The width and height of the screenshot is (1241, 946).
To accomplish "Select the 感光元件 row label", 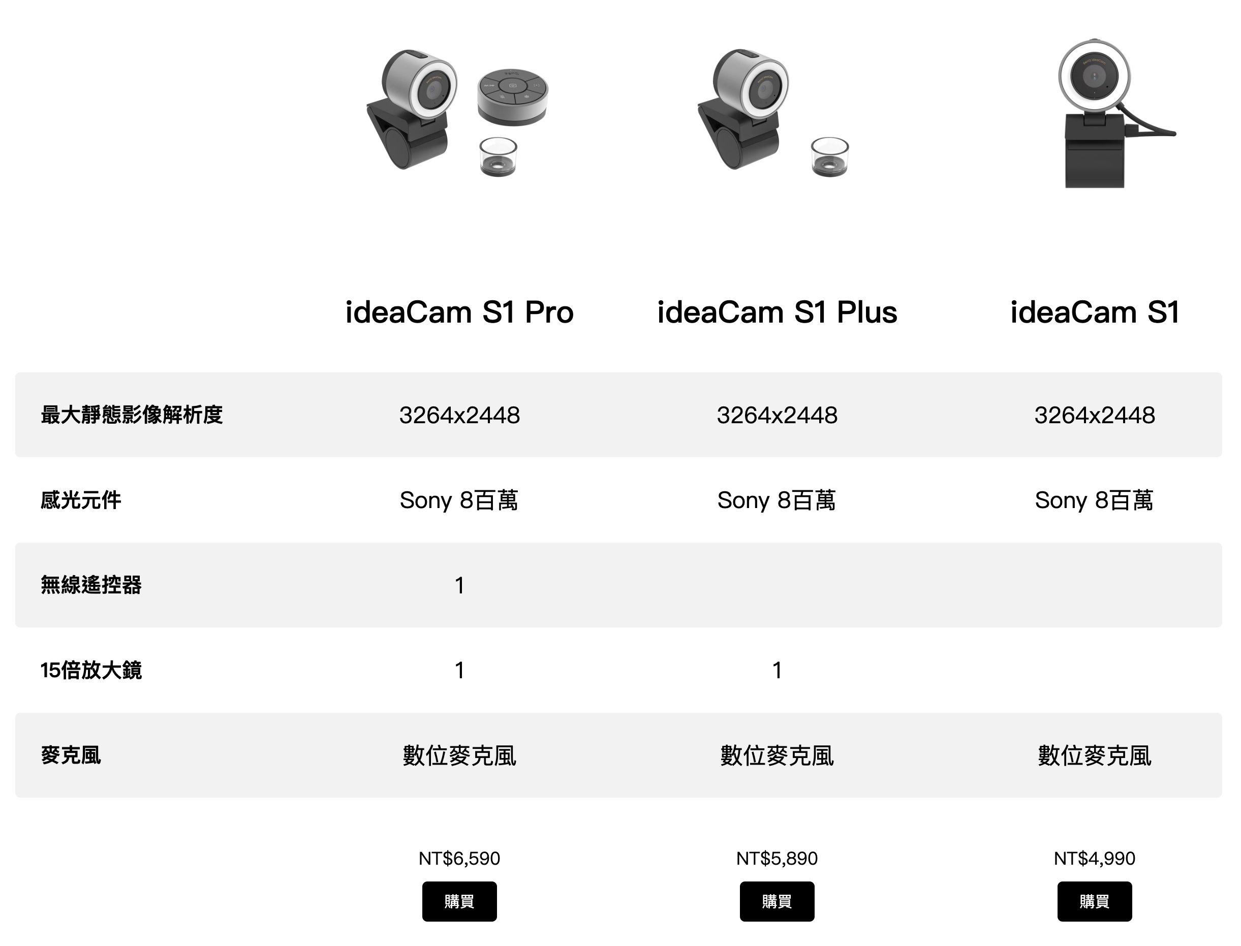I will 81,500.
